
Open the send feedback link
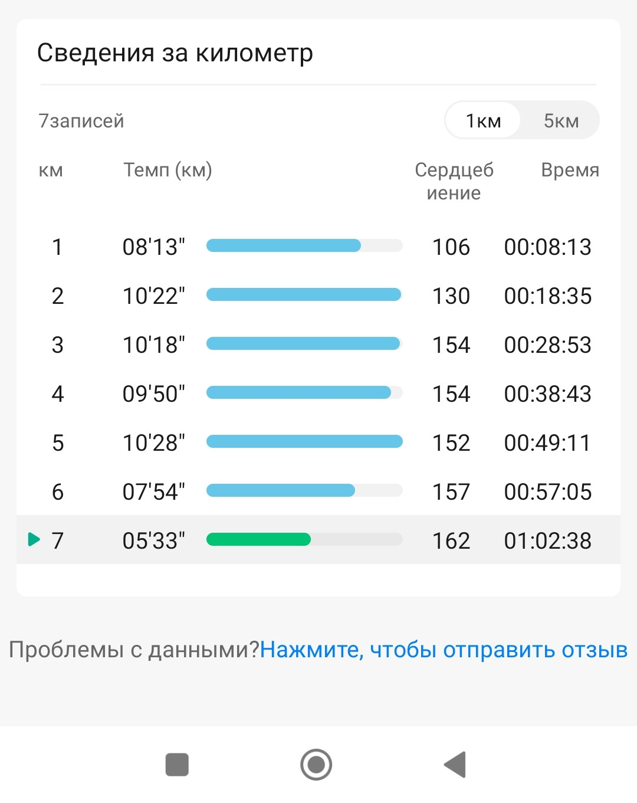pyautogui.click(x=444, y=650)
